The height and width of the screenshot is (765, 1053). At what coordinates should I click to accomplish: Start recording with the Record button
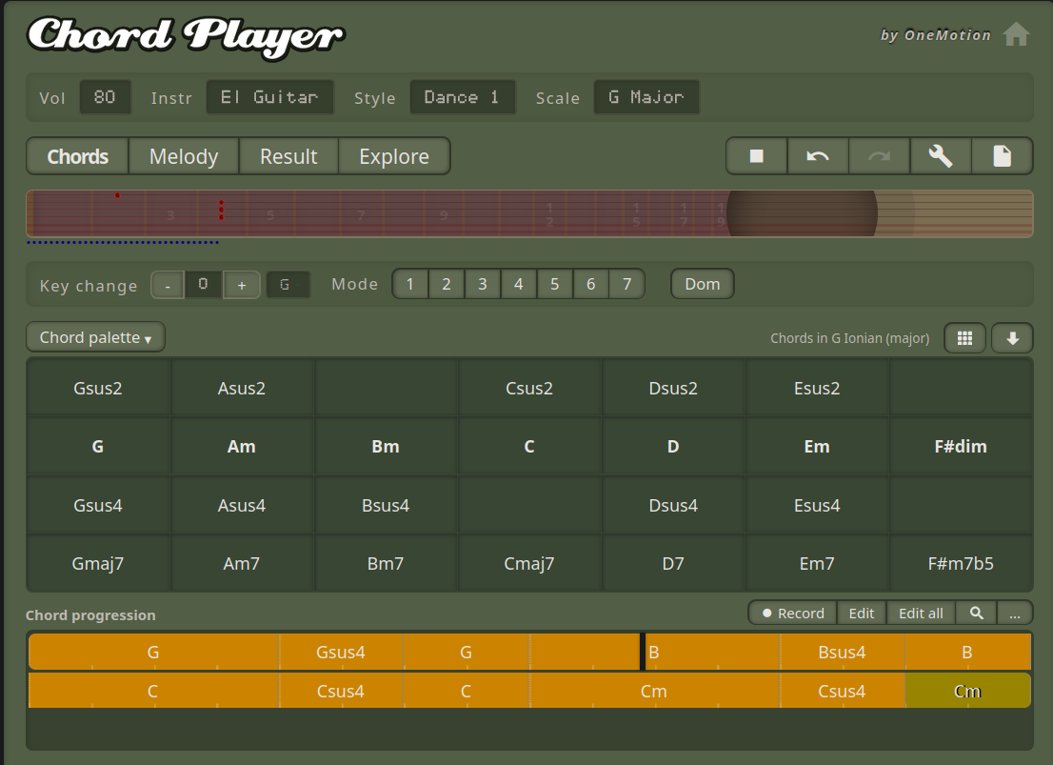pos(793,614)
